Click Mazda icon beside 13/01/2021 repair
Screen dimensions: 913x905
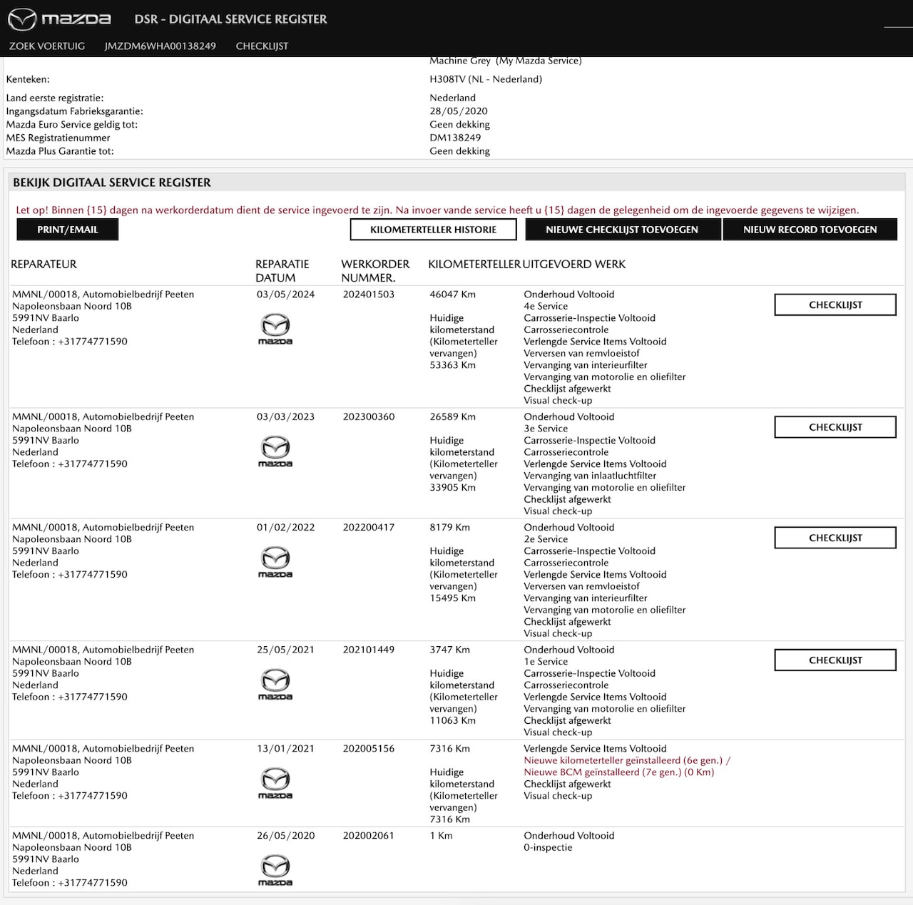275,782
